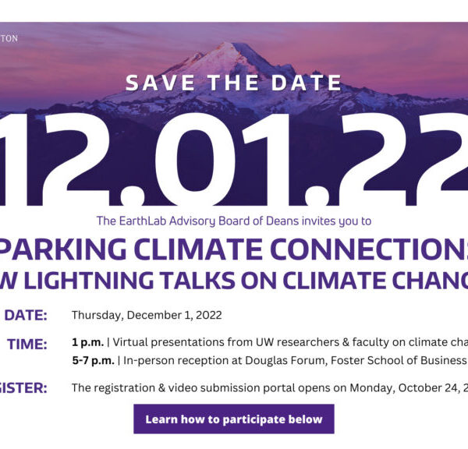The width and height of the screenshot is (468, 449).
Task: Click the TIME: label
Action: [27, 344]
